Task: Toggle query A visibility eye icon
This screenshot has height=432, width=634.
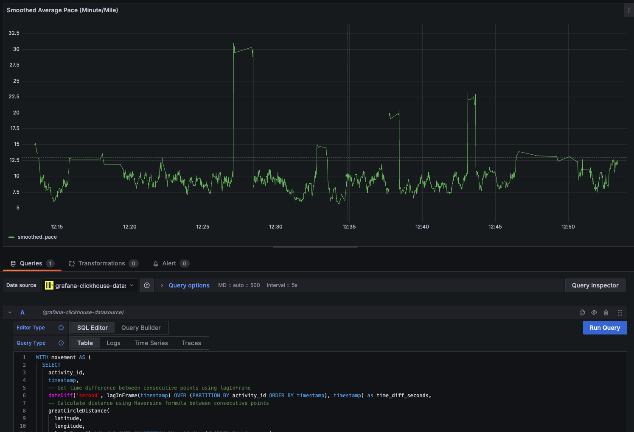Action: [x=594, y=312]
